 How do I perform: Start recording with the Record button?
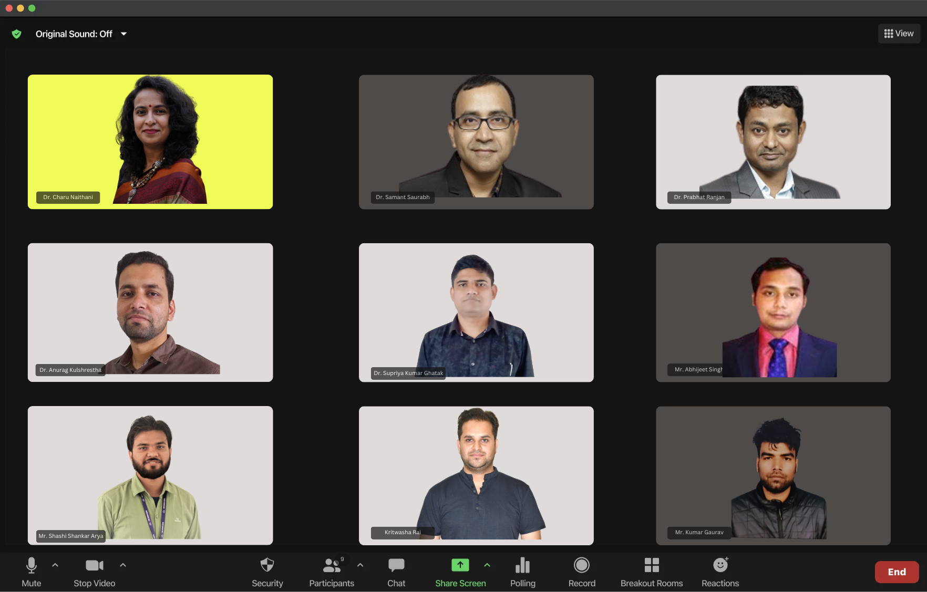[x=582, y=572]
